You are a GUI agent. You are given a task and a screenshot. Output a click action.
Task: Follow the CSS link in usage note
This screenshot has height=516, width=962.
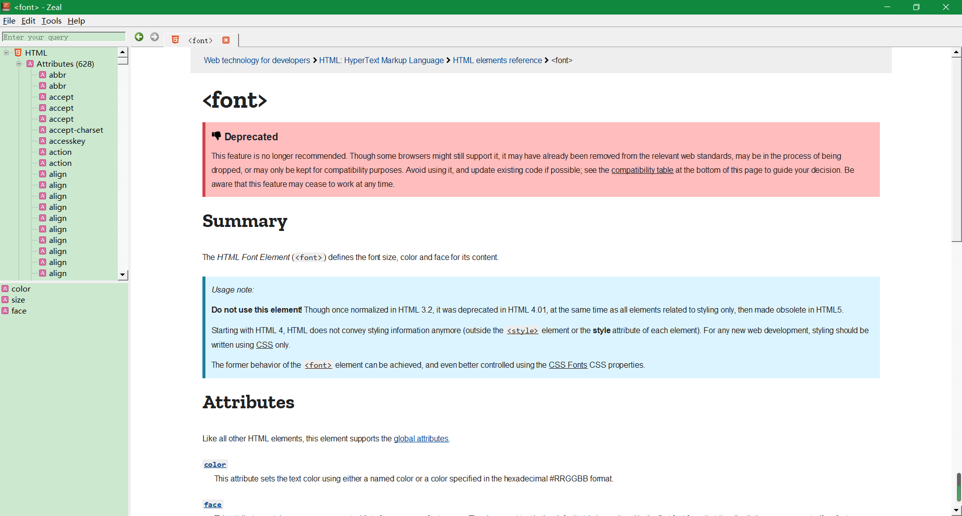point(265,345)
